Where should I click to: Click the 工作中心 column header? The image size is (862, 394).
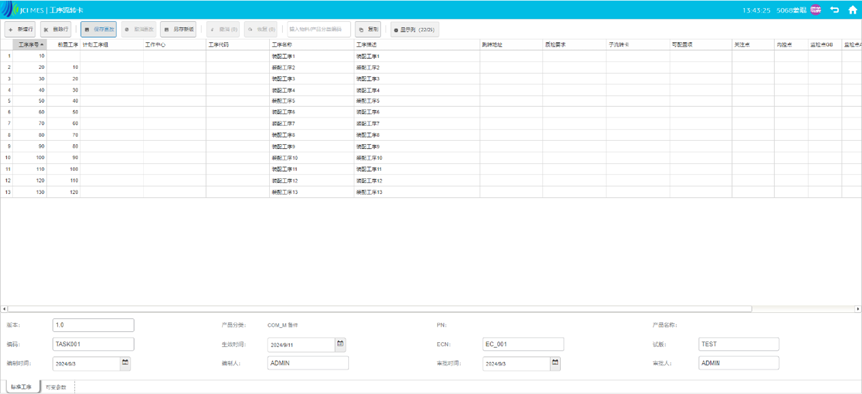pyautogui.click(x=174, y=45)
